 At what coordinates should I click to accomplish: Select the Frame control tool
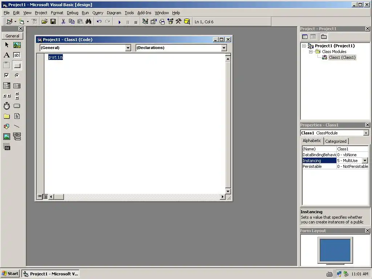pyautogui.click(x=7, y=65)
